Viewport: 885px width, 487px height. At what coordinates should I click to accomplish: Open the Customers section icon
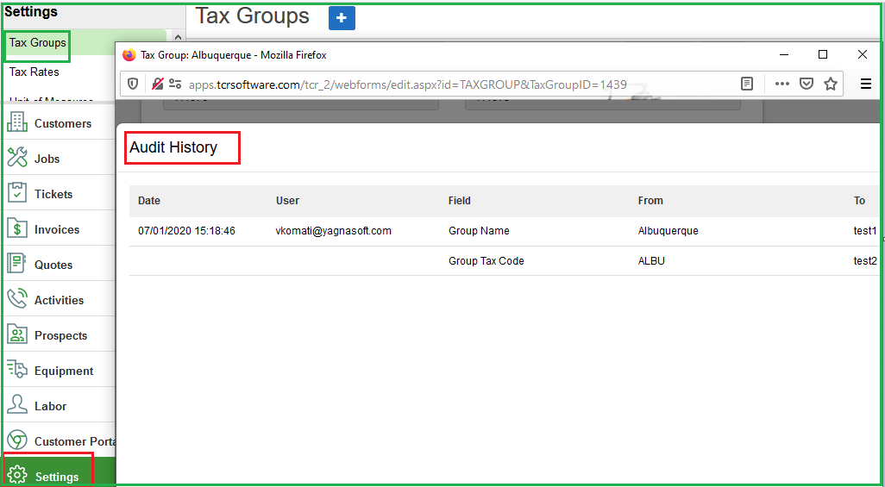(x=17, y=123)
